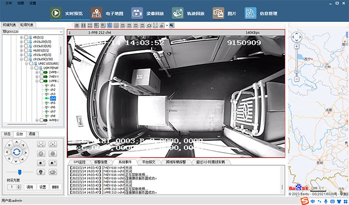Switch to the 轮询列表 tab
Image resolution: width=349 pixels, height=205 pixels.
point(27,25)
